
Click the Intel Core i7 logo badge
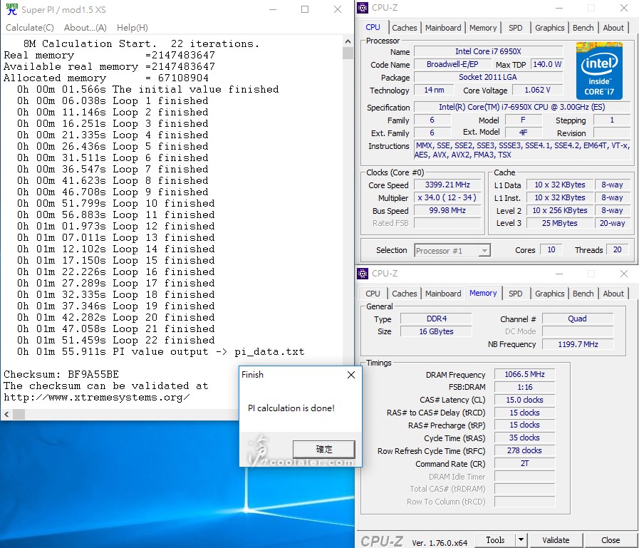coord(599,71)
